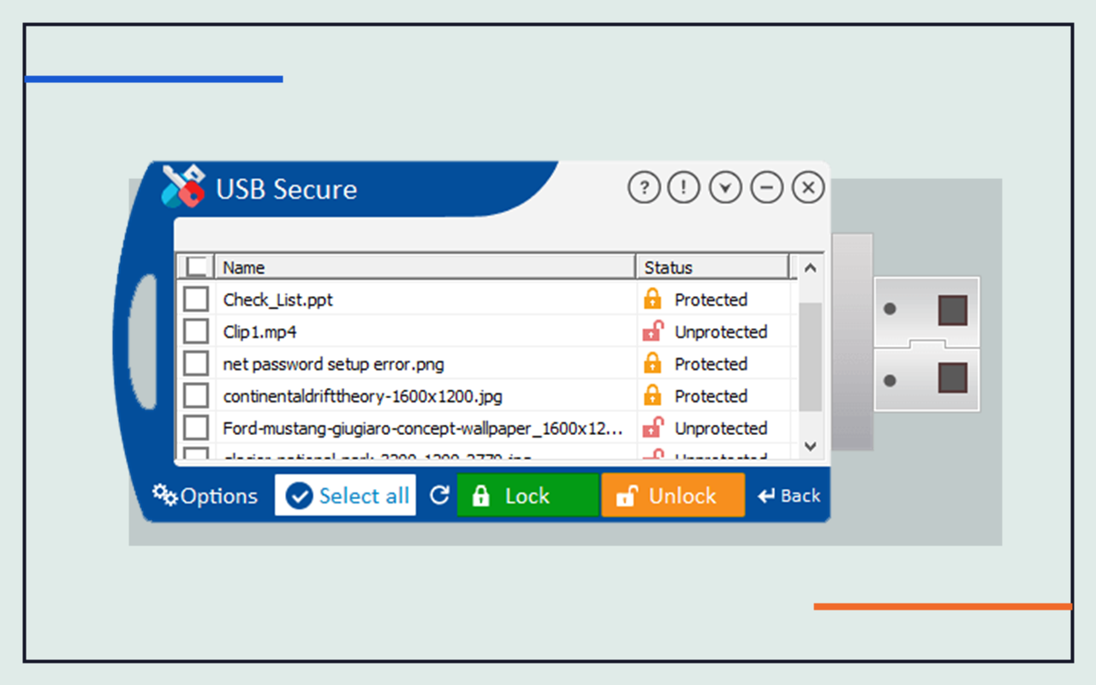Click the Select all button
The height and width of the screenshot is (685, 1096).
click(345, 496)
